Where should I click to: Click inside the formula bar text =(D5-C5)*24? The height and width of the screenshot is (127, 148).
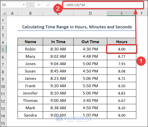tap(75, 5)
